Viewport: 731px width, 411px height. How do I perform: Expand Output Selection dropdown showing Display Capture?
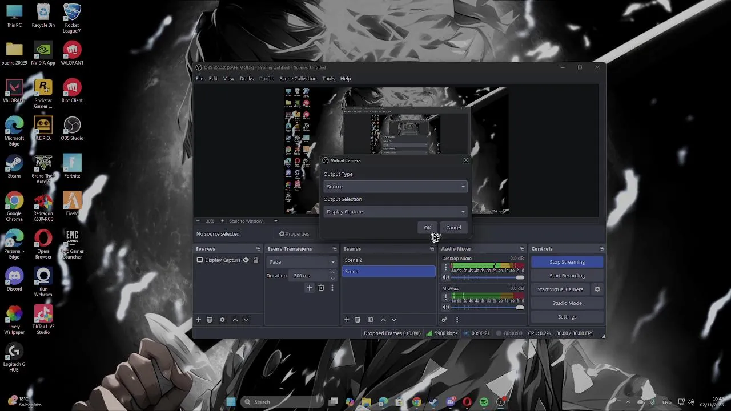pyautogui.click(x=395, y=212)
